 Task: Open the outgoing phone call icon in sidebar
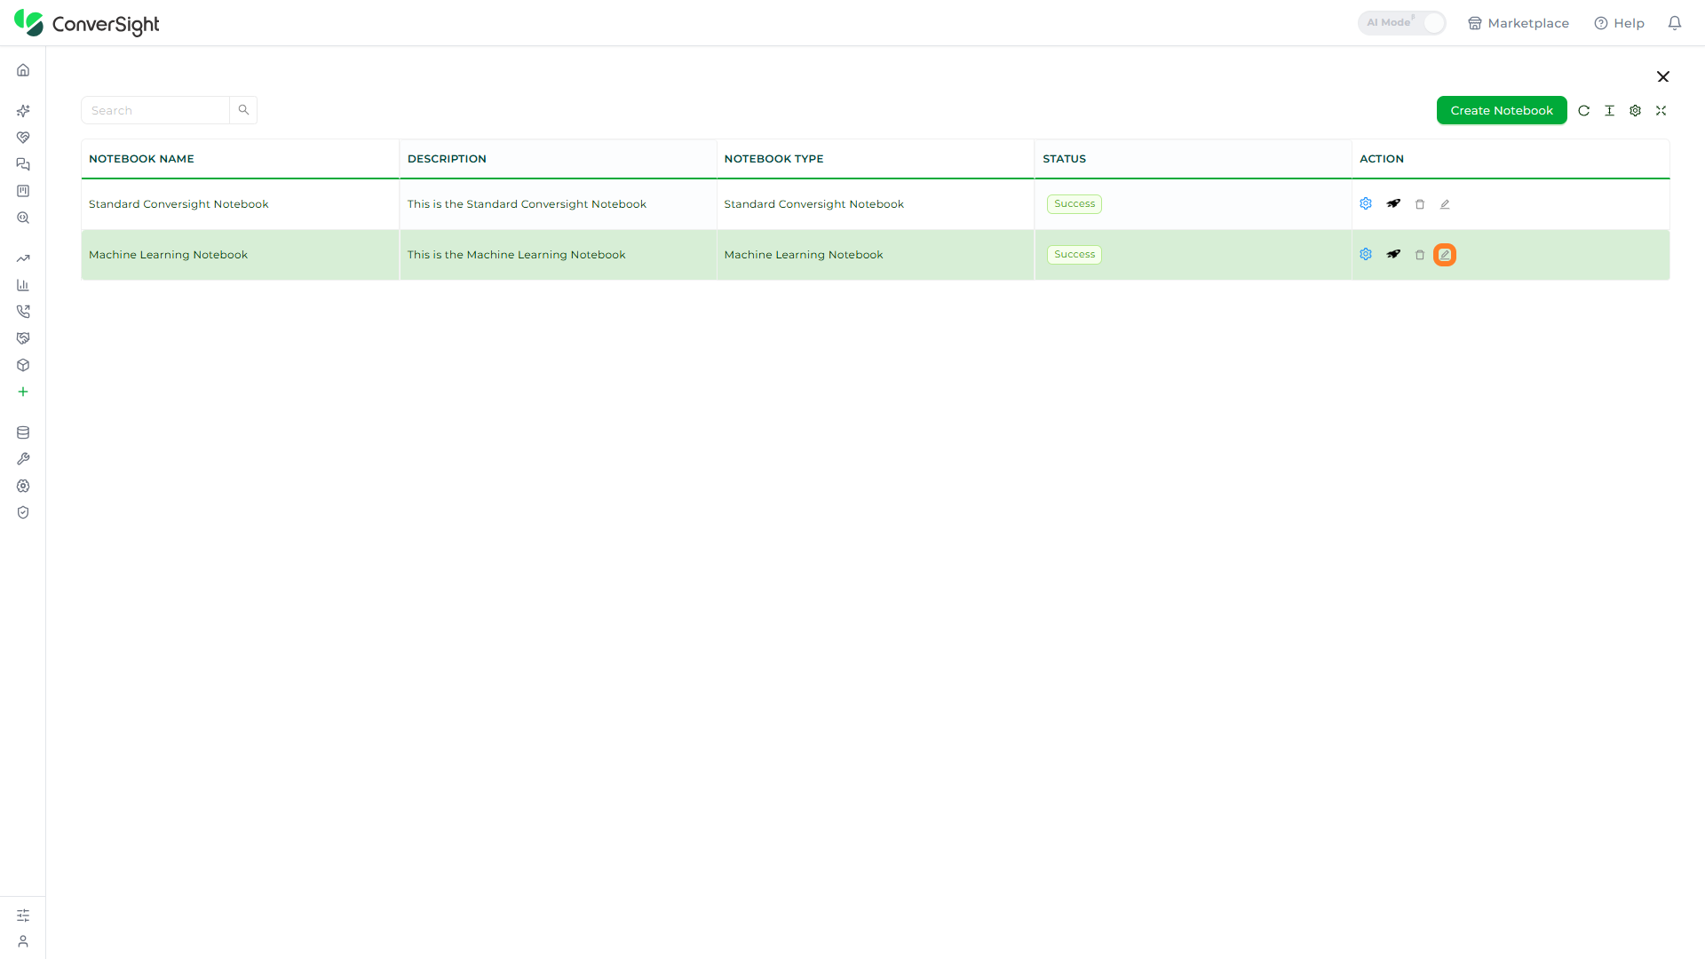(23, 312)
